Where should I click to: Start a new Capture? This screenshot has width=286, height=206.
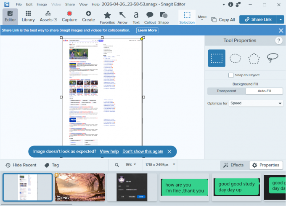[x=69, y=16]
